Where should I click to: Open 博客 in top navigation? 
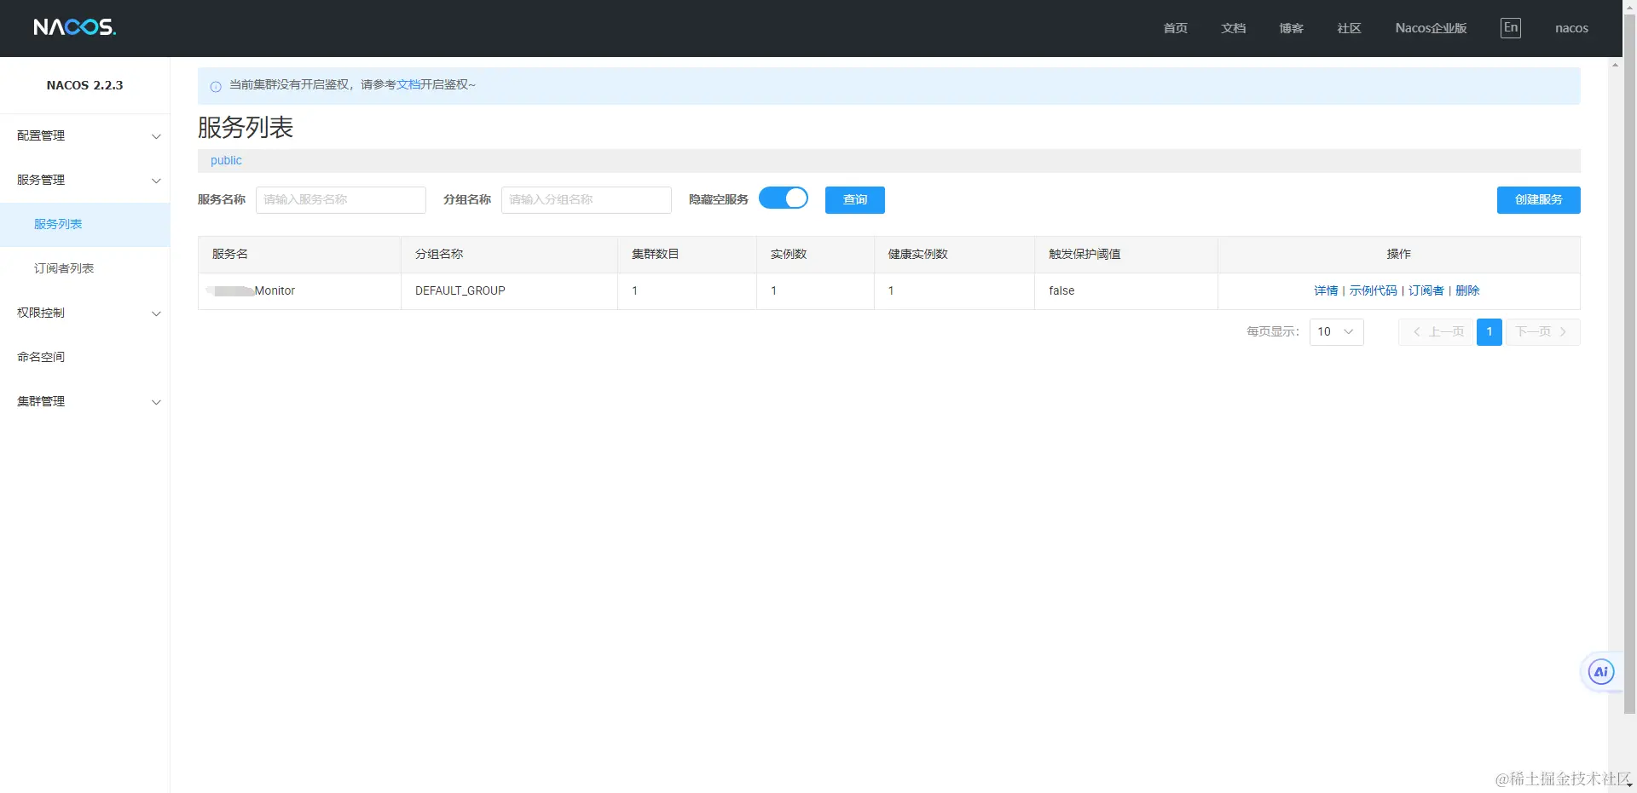click(x=1291, y=28)
